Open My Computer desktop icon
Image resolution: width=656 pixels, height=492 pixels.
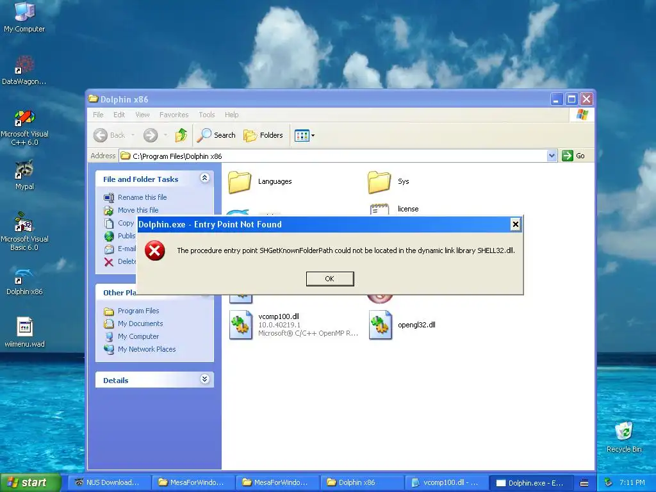(x=24, y=17)
